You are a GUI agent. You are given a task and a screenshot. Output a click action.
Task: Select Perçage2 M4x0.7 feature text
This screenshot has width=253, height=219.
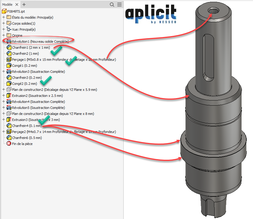(64, 132)
